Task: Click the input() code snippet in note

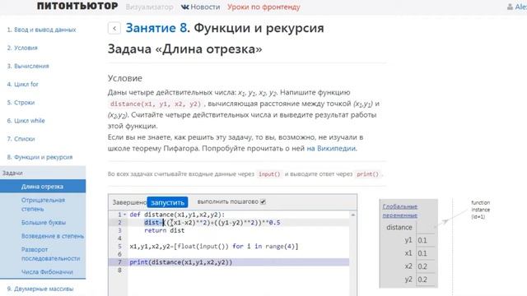Action: tap(269, 174)
